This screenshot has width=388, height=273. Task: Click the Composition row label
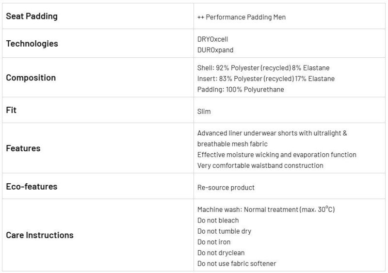pyautogui.click(x=31, y=78)
